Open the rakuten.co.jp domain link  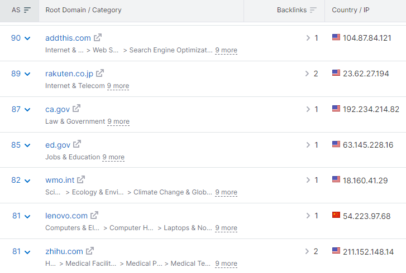tap(69, 74)
